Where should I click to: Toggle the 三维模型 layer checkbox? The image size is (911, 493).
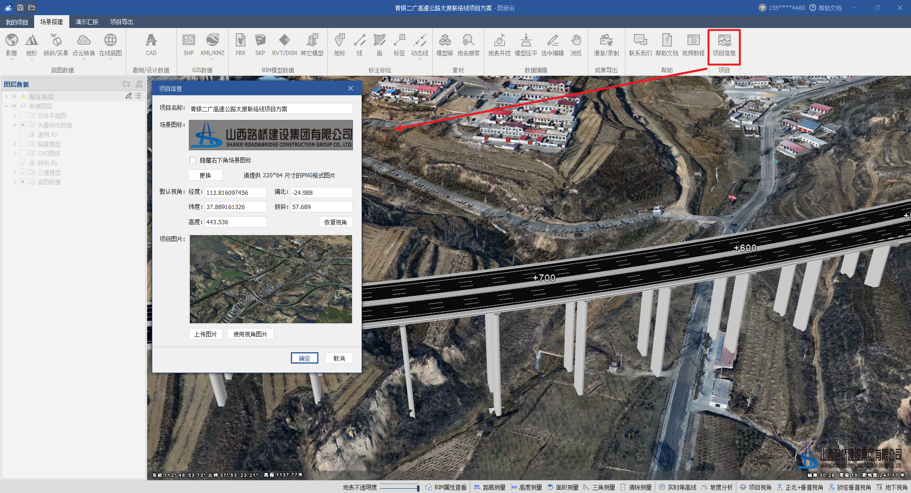(x=23, y=173)
